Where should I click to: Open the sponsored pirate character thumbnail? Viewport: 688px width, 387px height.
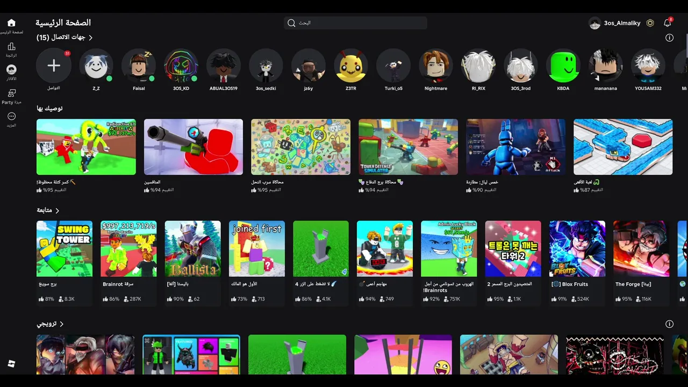point(509,355)
